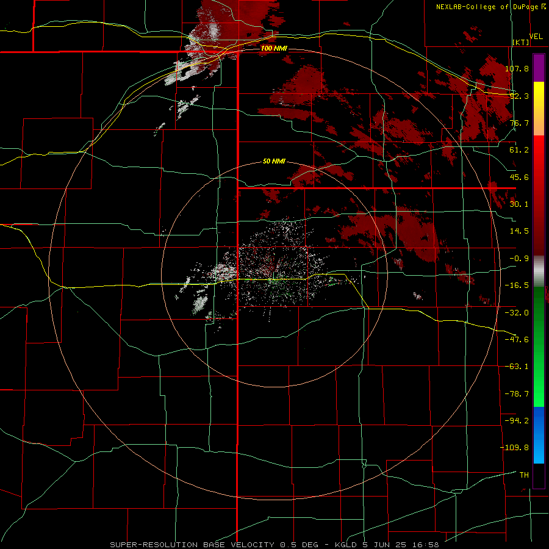Click the gray segment of color bar
This screenshot has width=549, height=549.
(539, 271)
